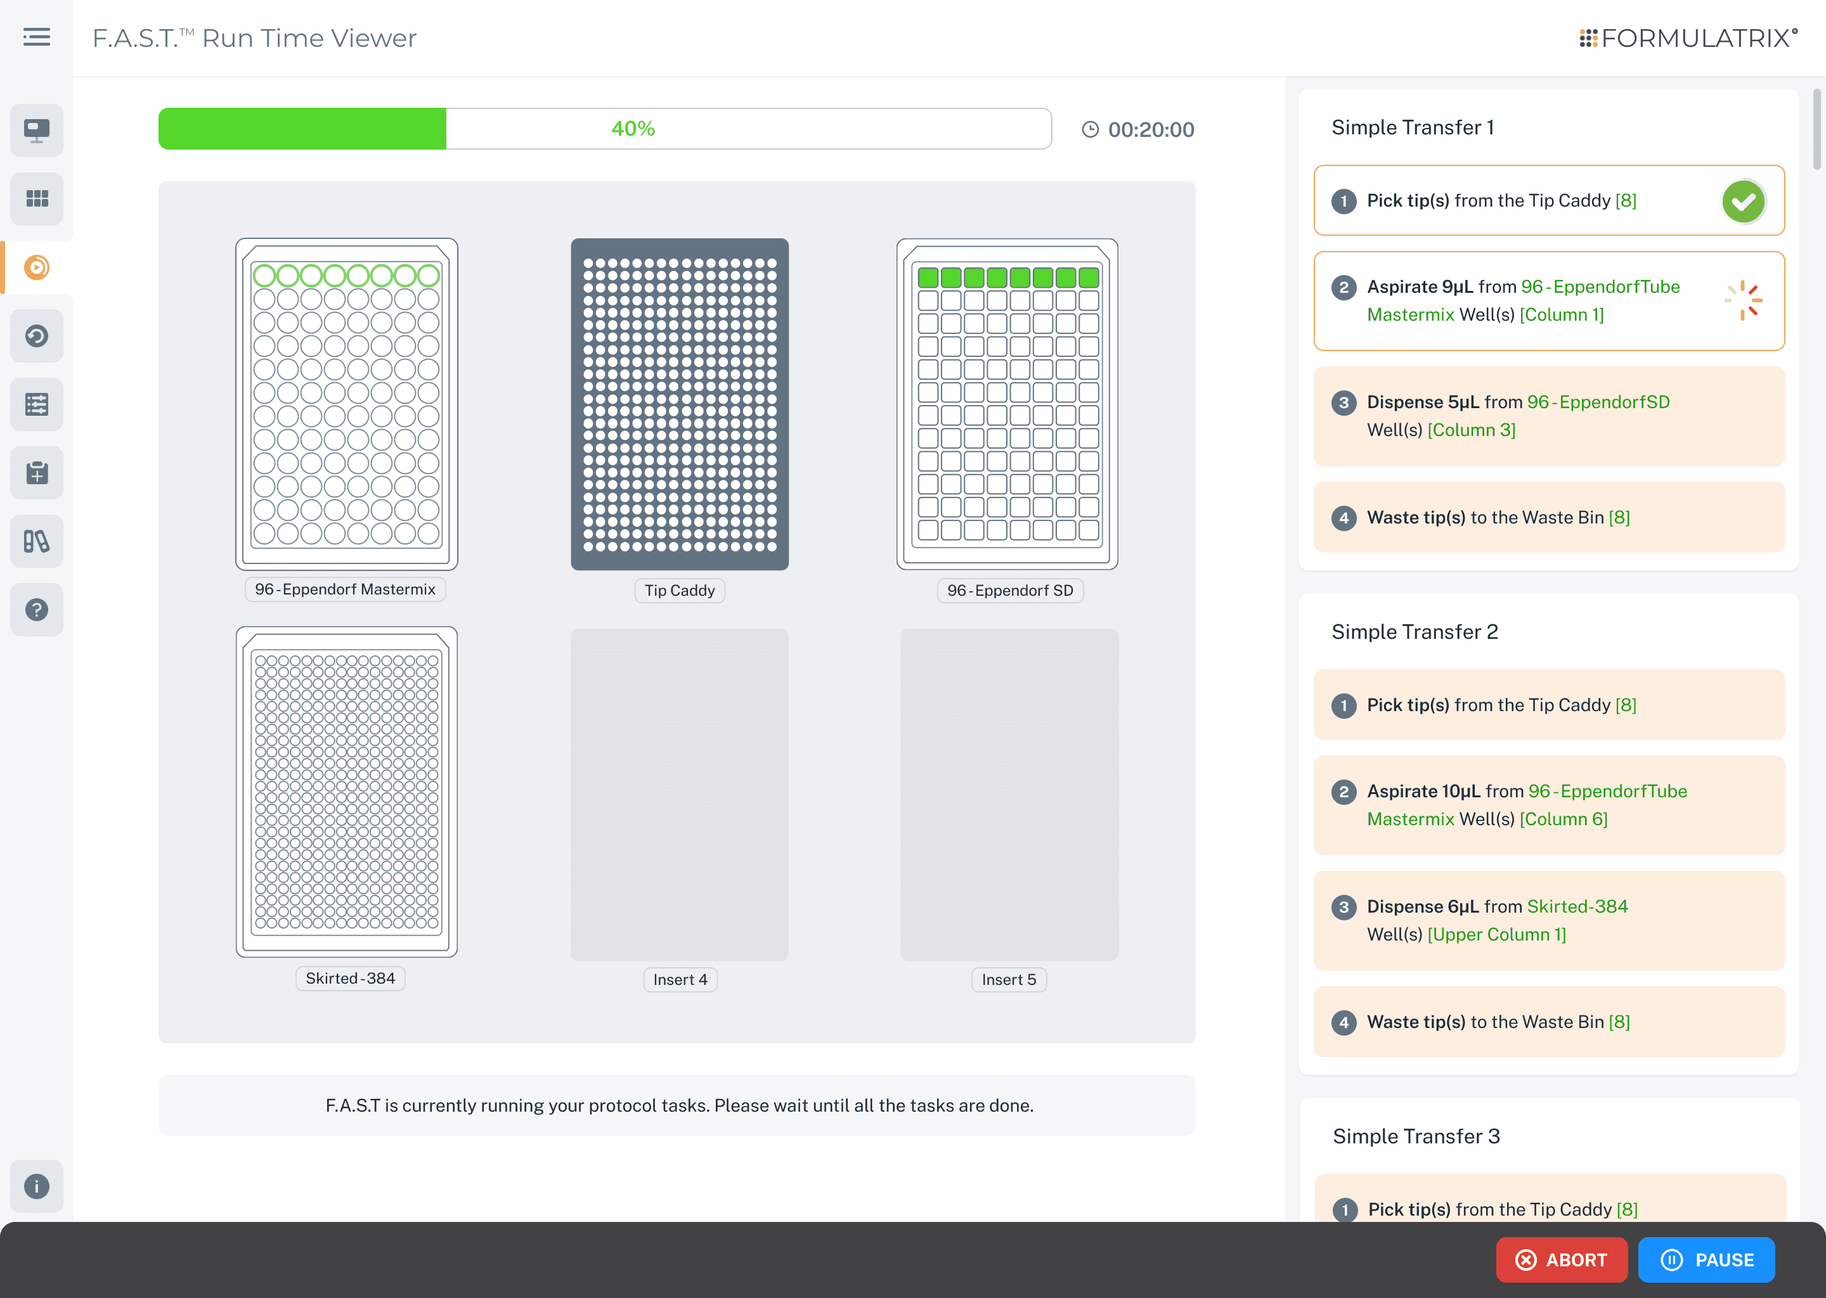Open the hamburger menu
Viewport: 1826px width, 1298px height.
point(36,37)
